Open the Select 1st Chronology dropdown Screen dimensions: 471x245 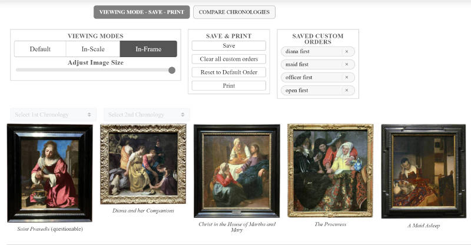coord(54,114)
